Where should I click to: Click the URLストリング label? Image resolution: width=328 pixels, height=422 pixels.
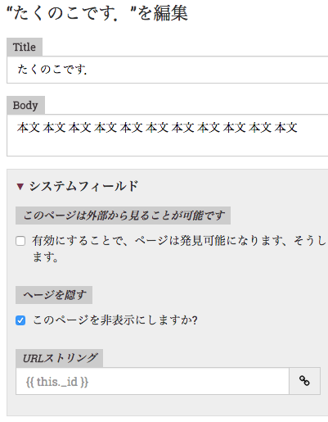pos(59,358)
